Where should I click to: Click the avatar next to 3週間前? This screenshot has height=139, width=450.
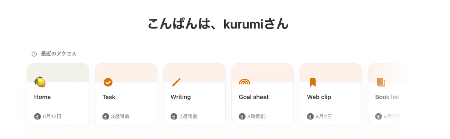pyautogui.click(x=106, y=117)
